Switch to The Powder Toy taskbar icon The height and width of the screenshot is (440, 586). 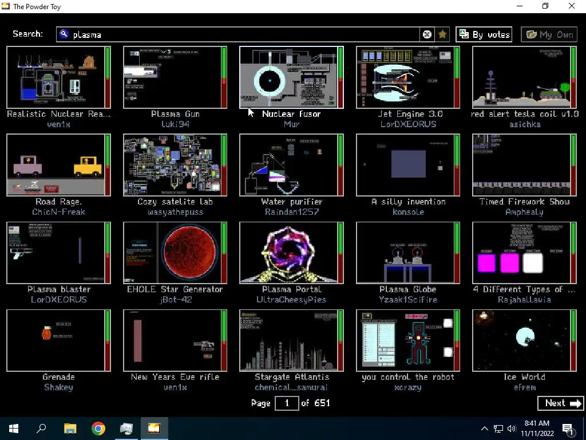[x=154, y=429]
